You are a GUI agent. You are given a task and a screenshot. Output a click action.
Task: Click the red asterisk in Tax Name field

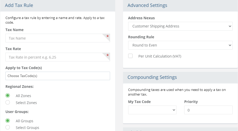pos(108,37)
